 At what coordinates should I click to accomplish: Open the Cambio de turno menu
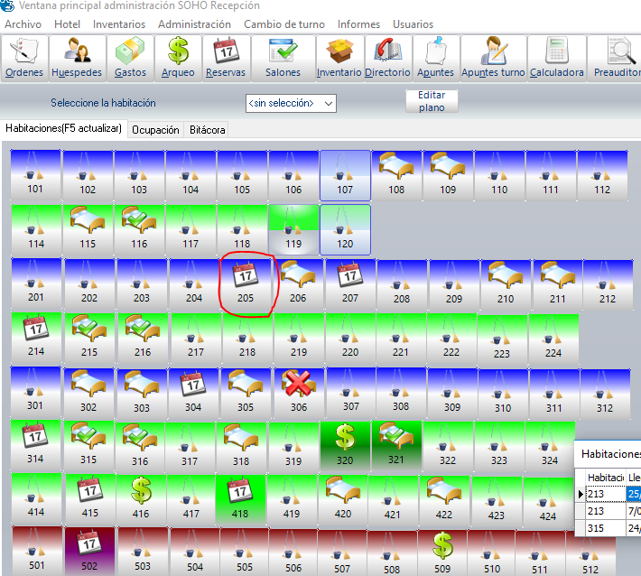click(284, 23)
